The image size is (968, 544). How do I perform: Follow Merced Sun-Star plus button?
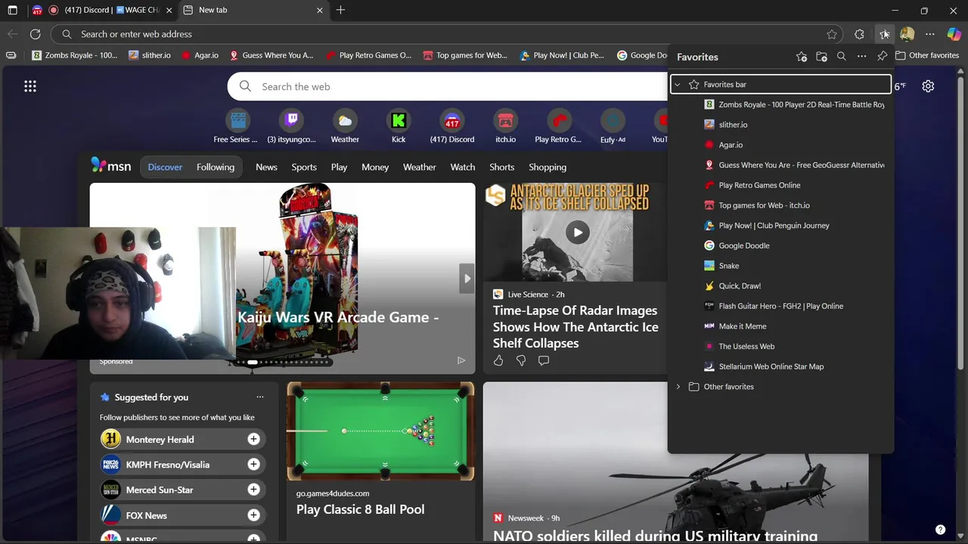point(253,490)
